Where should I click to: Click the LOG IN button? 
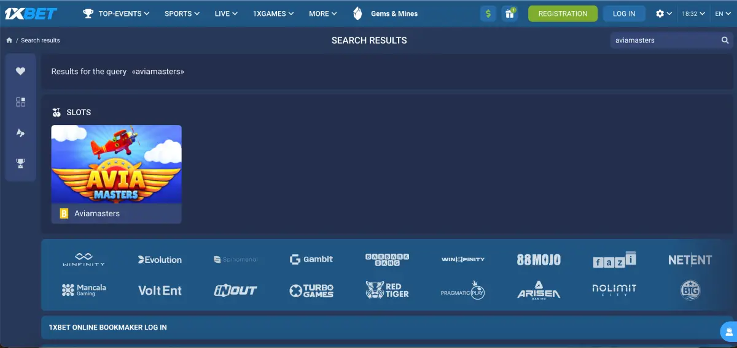click(624, 13)
